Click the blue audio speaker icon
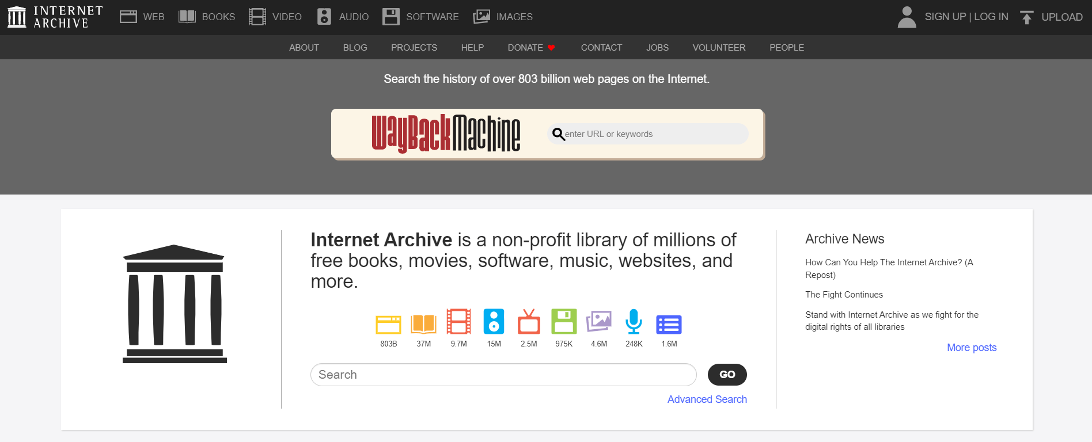 tap(494, 322)
